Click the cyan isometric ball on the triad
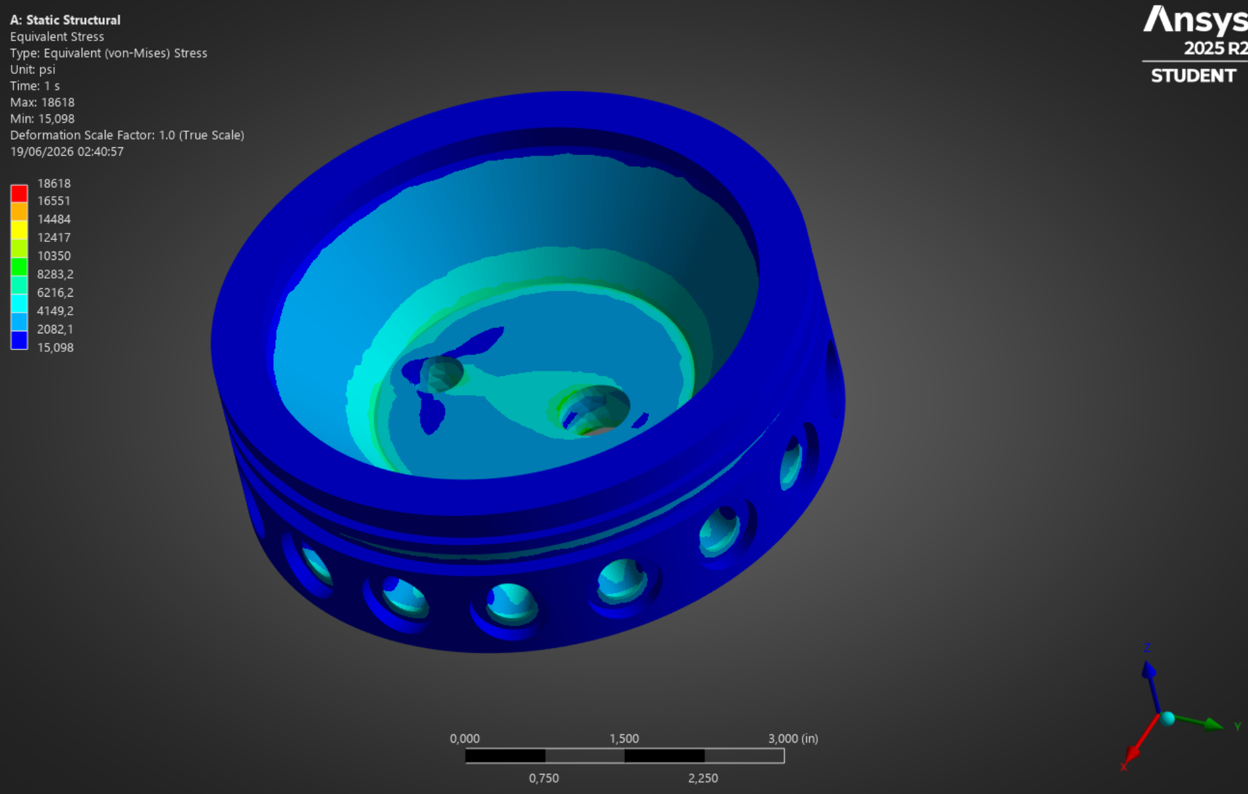 click(x=1168, y=719)
